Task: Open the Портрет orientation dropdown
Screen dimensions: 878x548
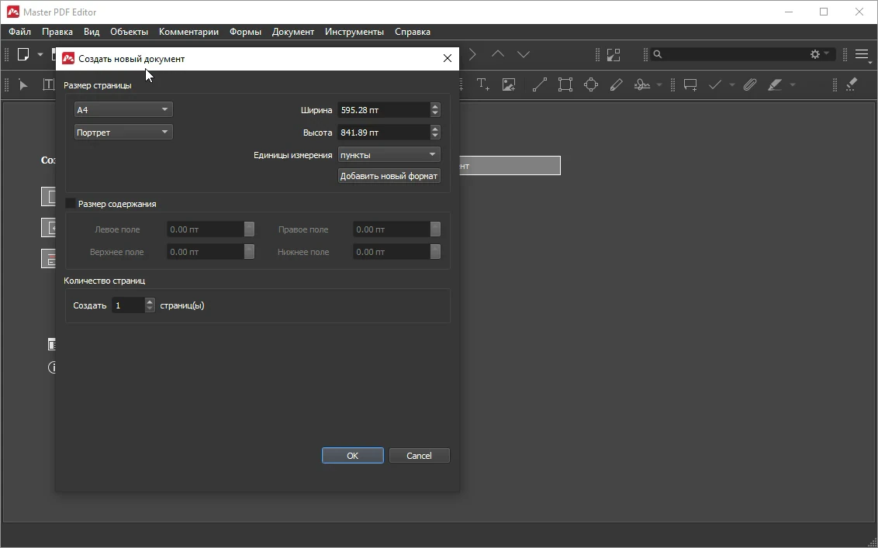Action: coord(123,132)
